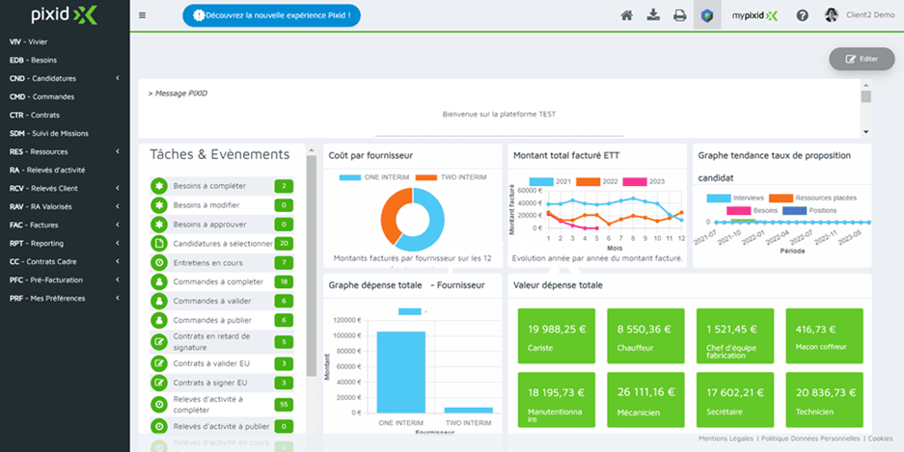Toggle the hamburger sidebar menu
Screen dimensions: 904x452
143,15
